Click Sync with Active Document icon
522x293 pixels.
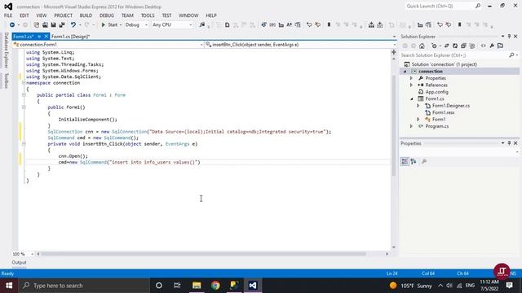point(447,46)
